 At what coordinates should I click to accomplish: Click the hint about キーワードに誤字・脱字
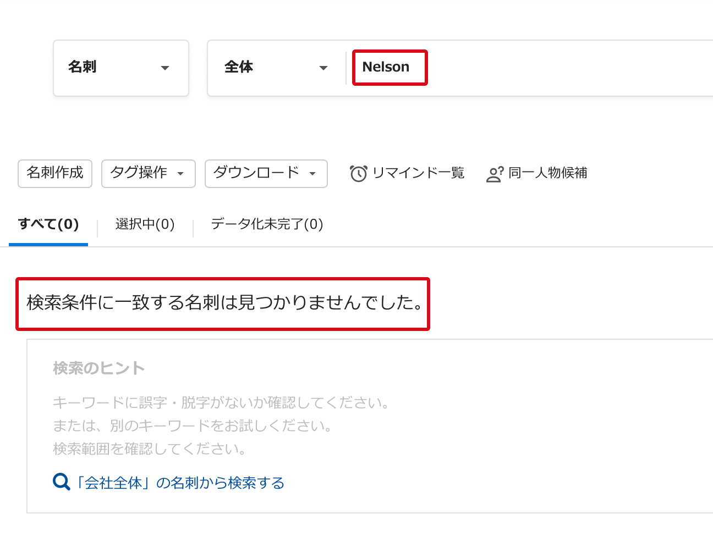[x=221, y=403]
